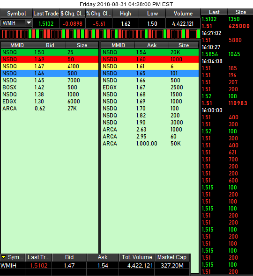This screenshot has height=276, width=253.
Task: Click the 1.5102 1350 trade print
Action: [x=227, y=19]
